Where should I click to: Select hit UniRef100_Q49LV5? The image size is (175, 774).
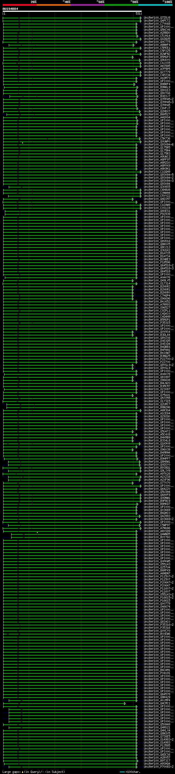click(157, 280)
